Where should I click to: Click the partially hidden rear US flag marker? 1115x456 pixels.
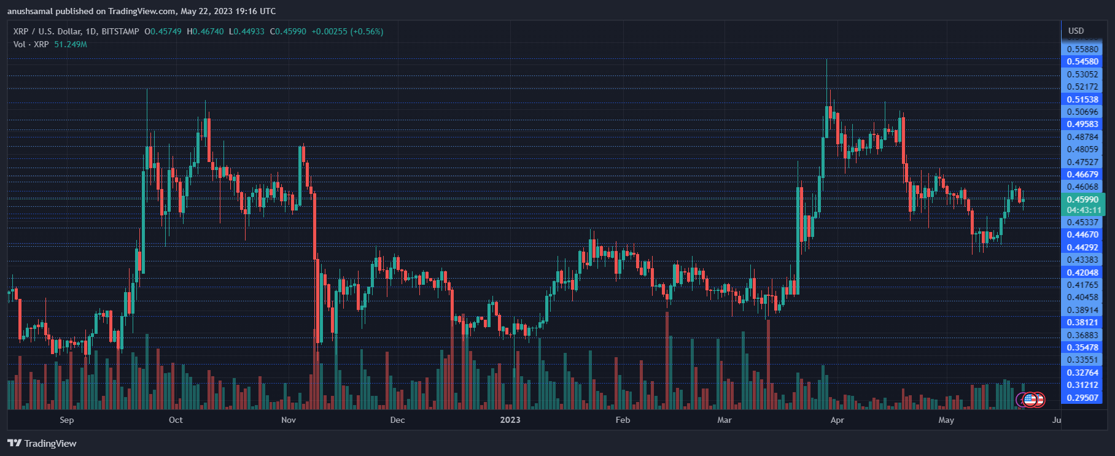[x=1039, y=400]
